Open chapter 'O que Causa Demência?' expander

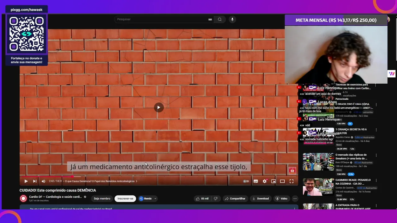pos(101,181)
